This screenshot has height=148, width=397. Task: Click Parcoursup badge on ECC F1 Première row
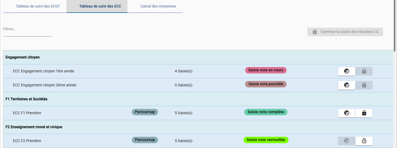point(145,112)
